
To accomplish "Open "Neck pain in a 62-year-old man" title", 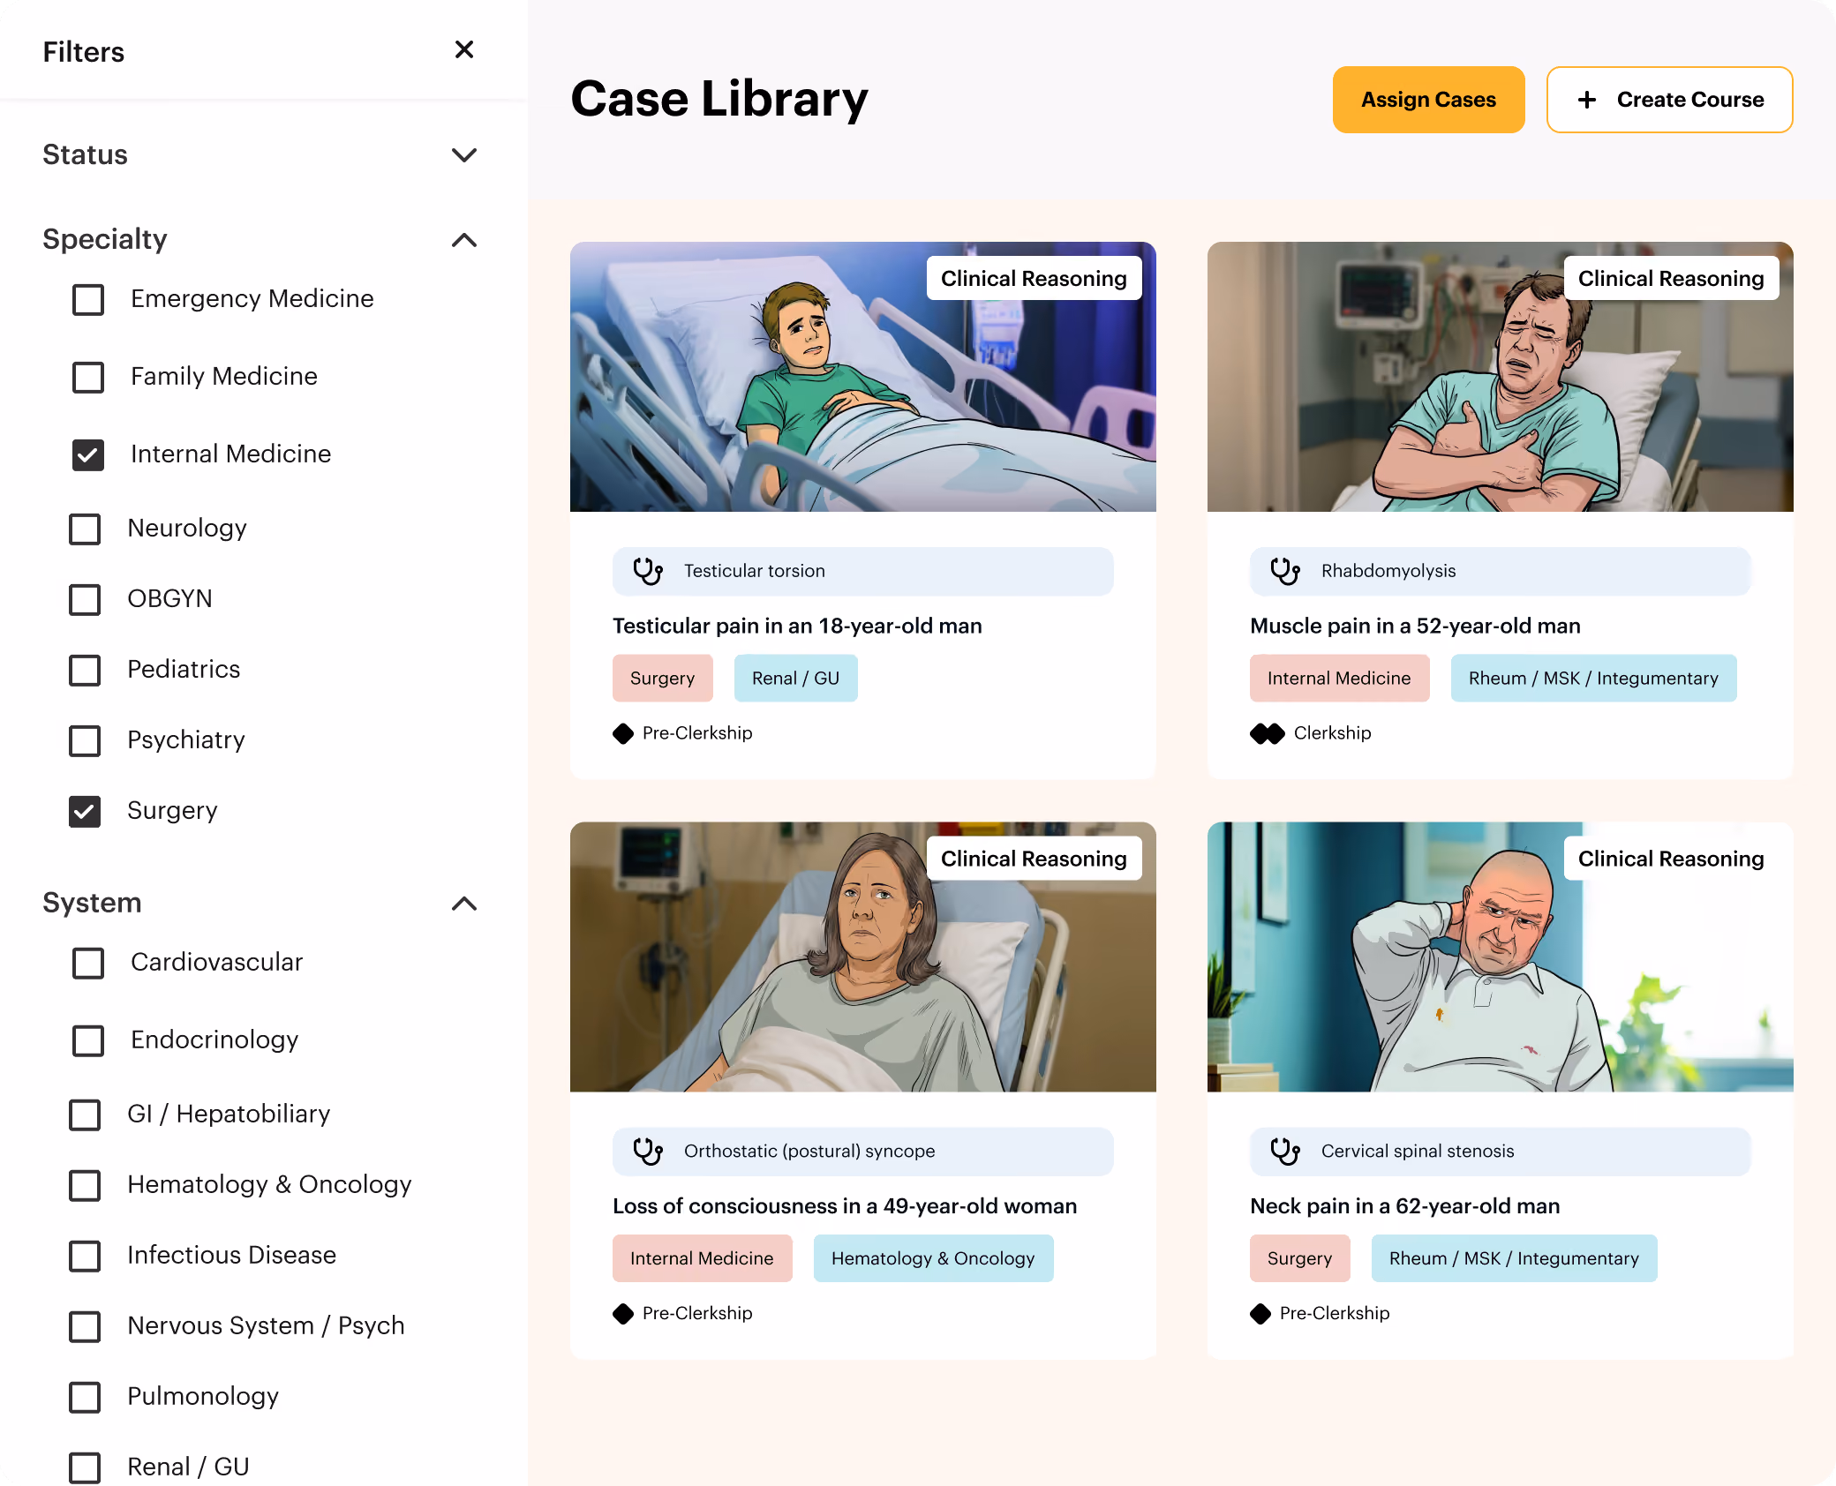I will 1404,1206.
